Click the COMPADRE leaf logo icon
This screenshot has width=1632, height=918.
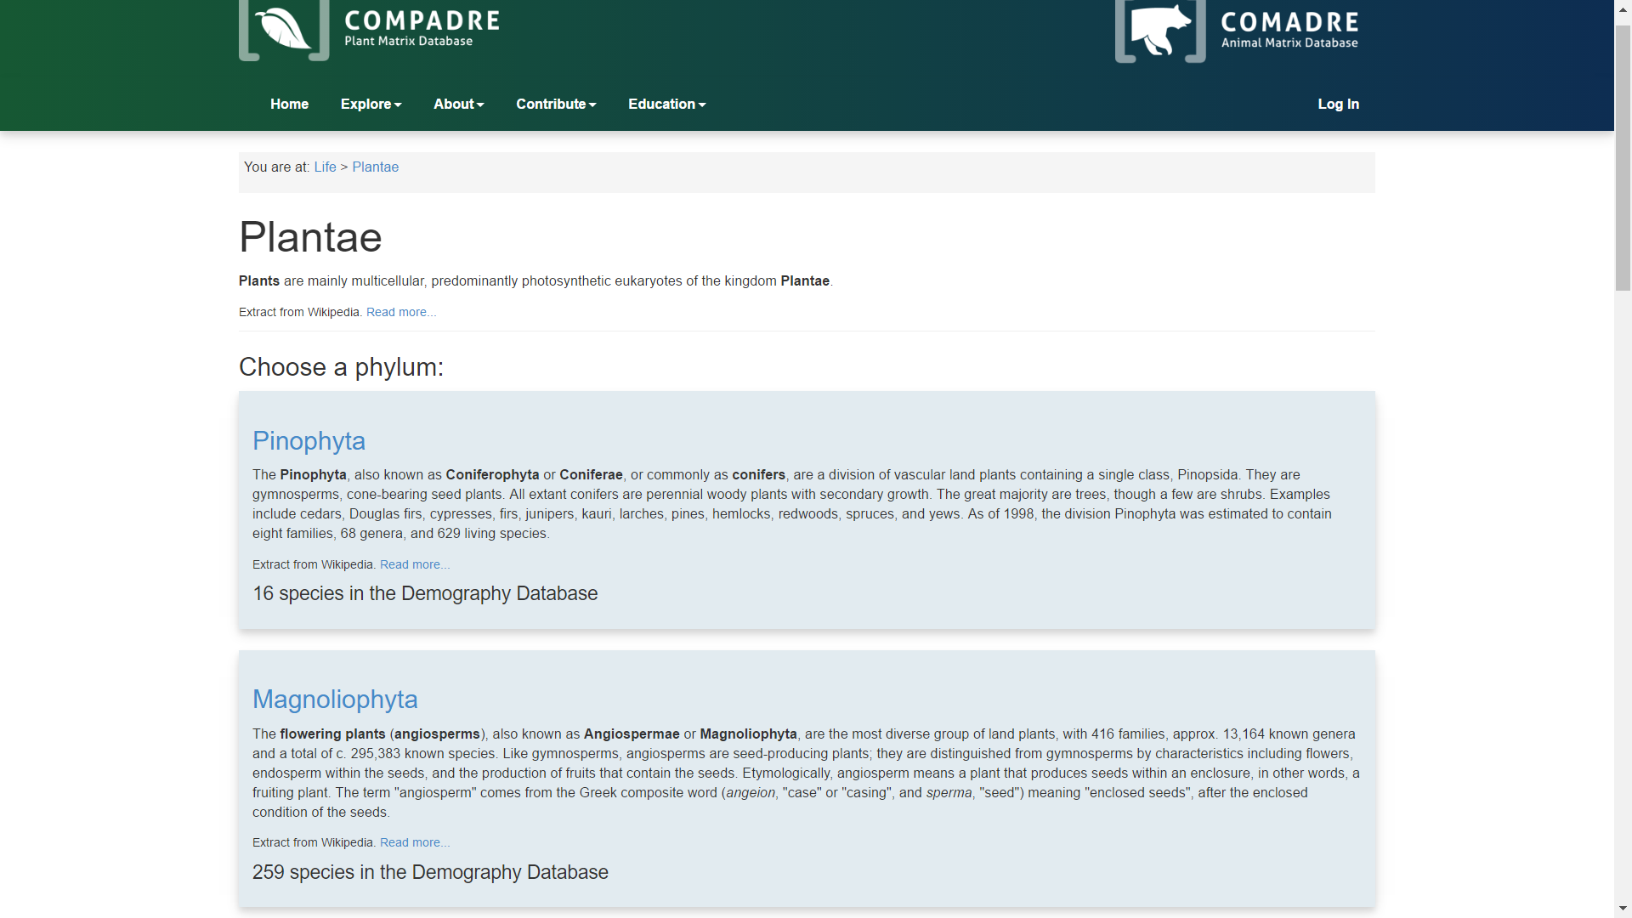pyautogui.click(x=284, y=29)
